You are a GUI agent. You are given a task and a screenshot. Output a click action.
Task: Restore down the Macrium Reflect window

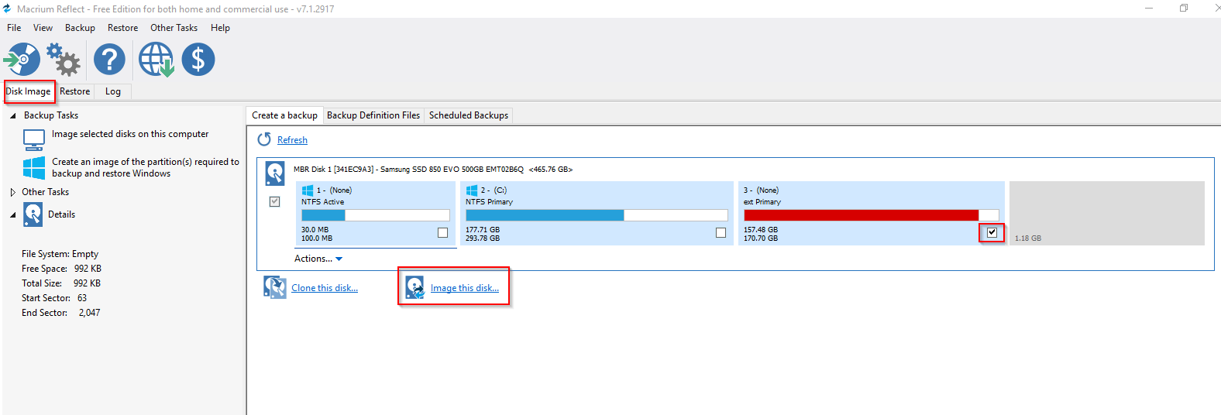tap(1184, 9)
